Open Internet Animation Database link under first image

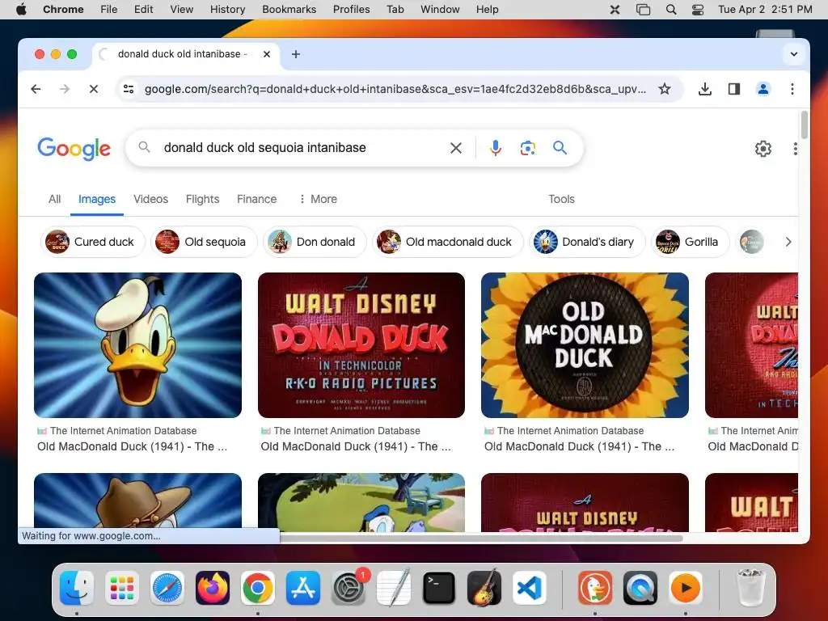pos(123,431)
